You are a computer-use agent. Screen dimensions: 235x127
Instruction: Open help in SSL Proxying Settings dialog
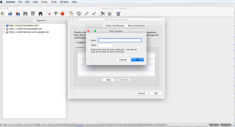73,93
